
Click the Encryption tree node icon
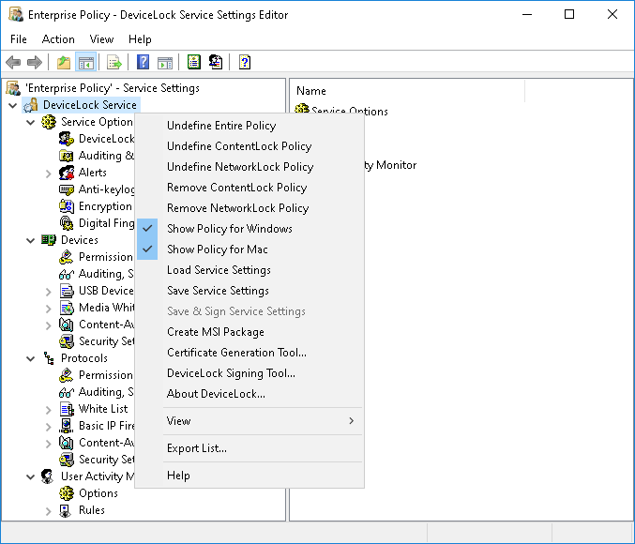tap(67, 206)
